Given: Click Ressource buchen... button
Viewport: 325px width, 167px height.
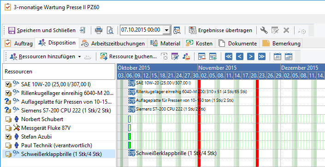Looking at the screenshot, I should pyautogui.click(x=128, y=56).
